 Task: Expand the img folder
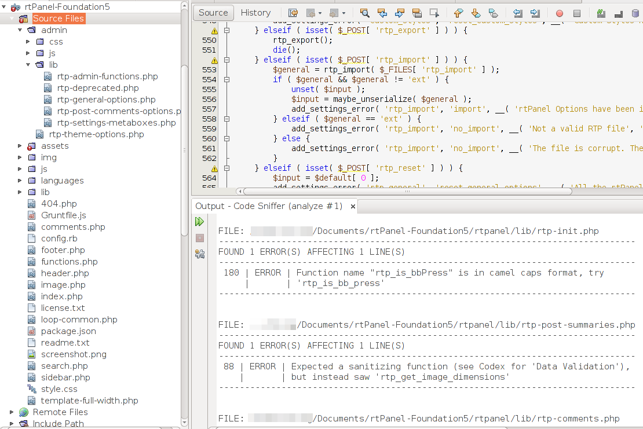click(20, 157)
